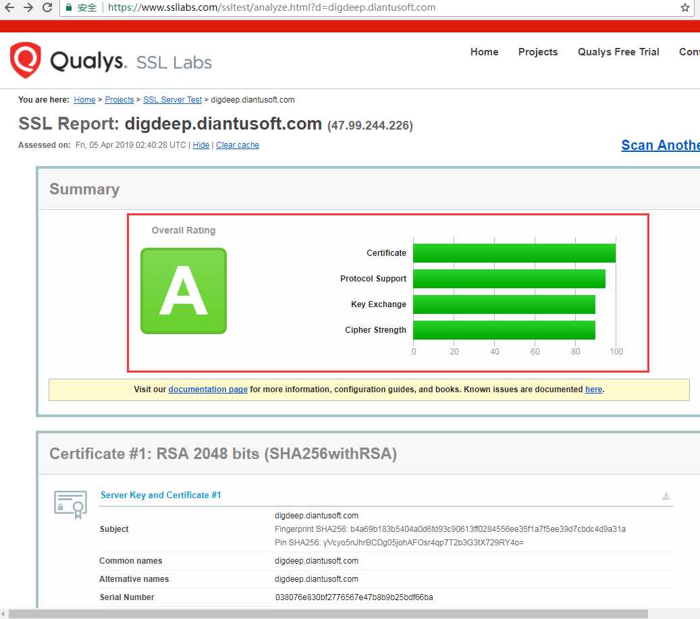Click the Key Exchange score bar
700x619 pixels.
point(504,304)
